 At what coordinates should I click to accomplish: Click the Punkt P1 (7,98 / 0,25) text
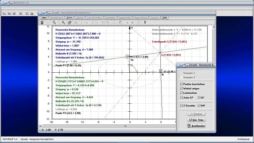tap(68, 66)
